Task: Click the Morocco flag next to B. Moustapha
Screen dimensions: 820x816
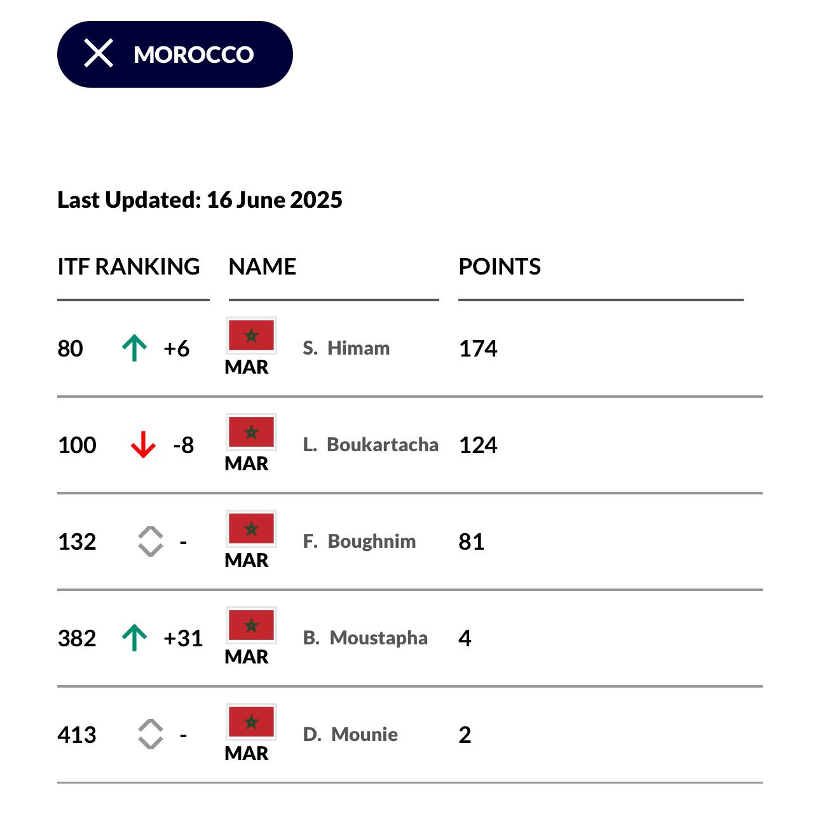Action: [251, 625]
